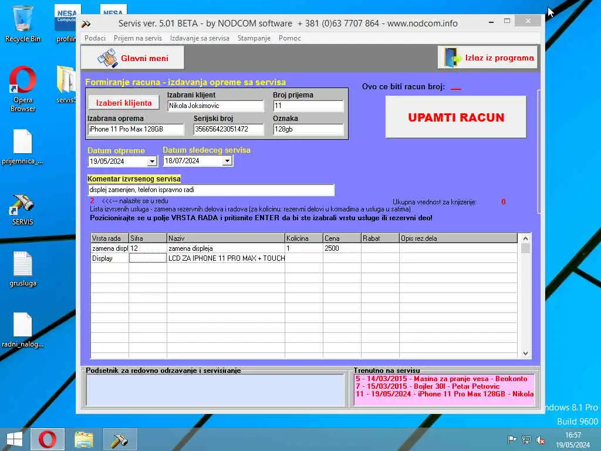Viewport: 601px width, 451px height.
Task: Open the Izdavanje sa servisa menu
Action: coord(200,38)
